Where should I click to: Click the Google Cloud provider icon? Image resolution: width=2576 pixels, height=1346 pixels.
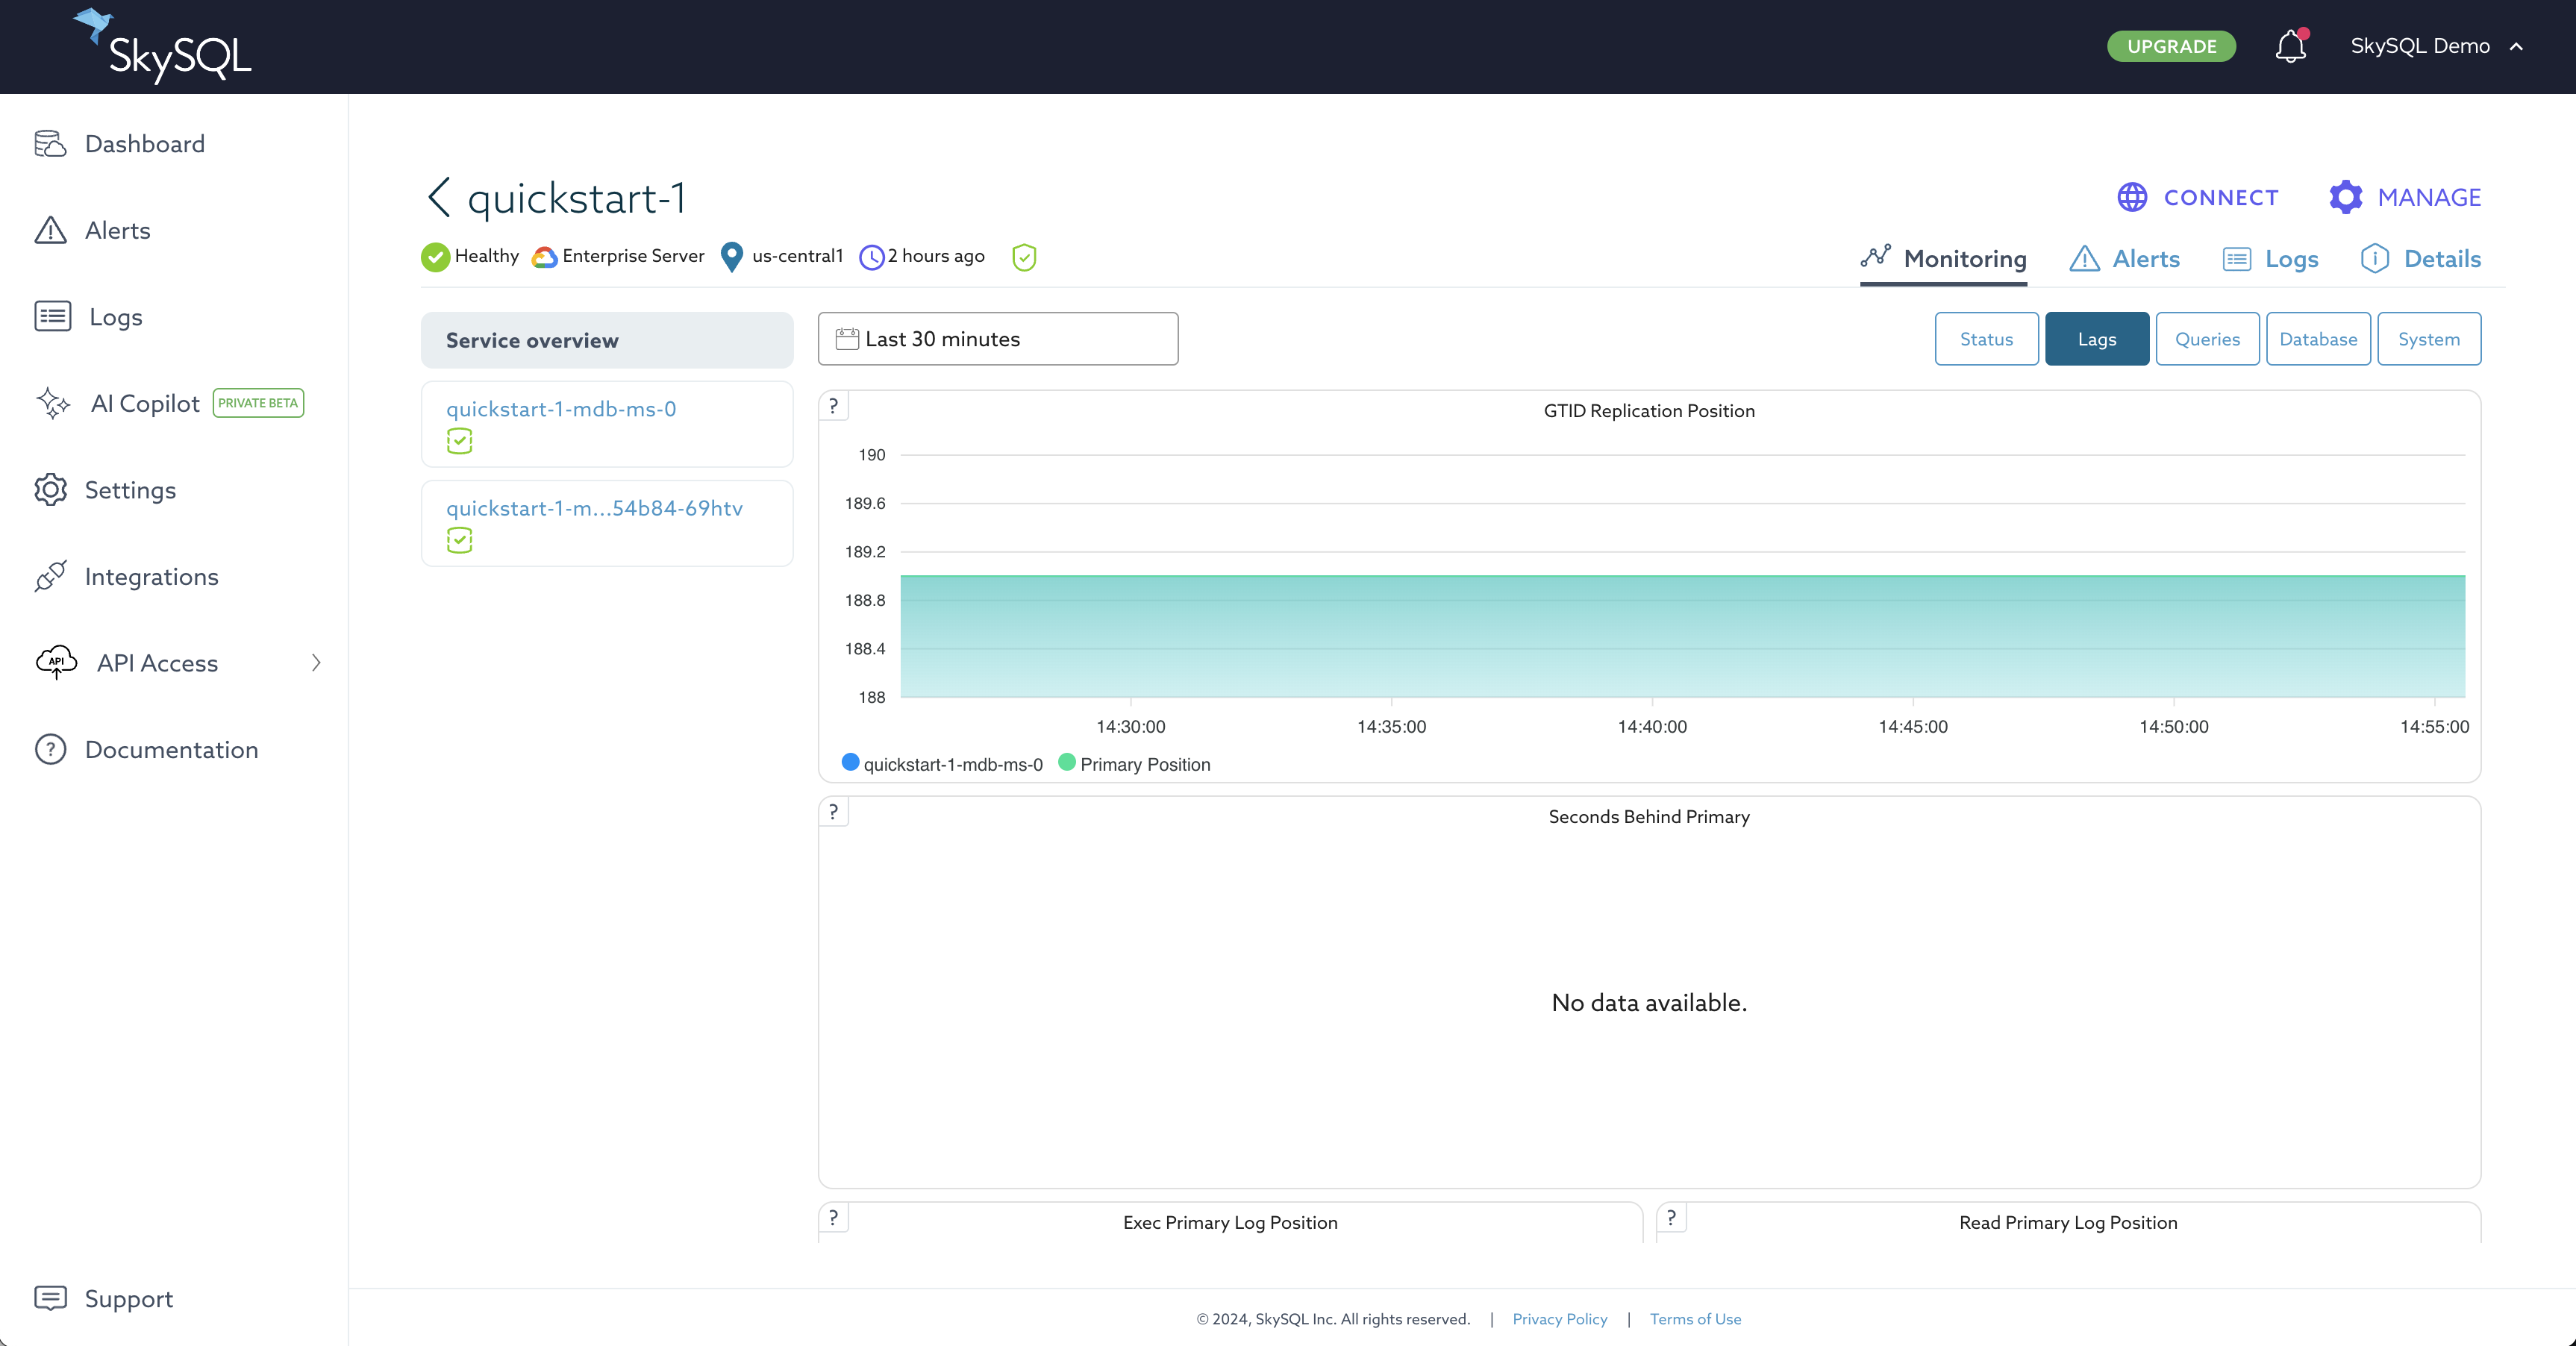[x=544, y=257]
